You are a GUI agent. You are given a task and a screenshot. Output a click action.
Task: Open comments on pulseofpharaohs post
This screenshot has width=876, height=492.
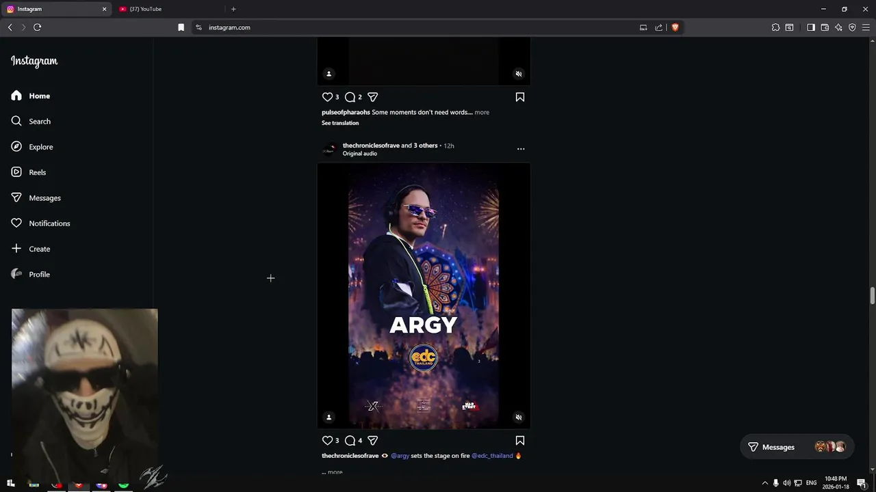coord(350,97)
